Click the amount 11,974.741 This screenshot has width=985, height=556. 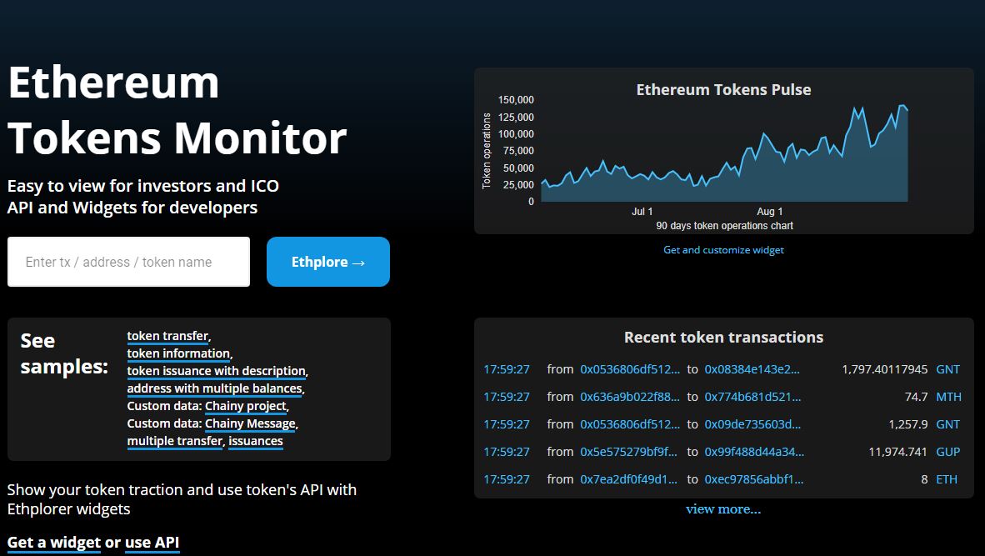tap(897, 452)
